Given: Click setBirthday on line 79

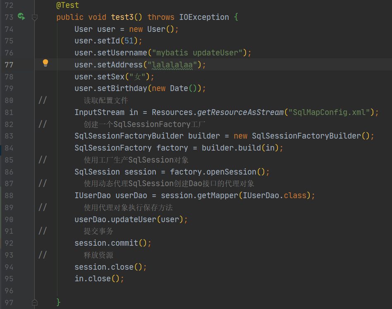Looking at the screenshot, I should pos(122,88).
